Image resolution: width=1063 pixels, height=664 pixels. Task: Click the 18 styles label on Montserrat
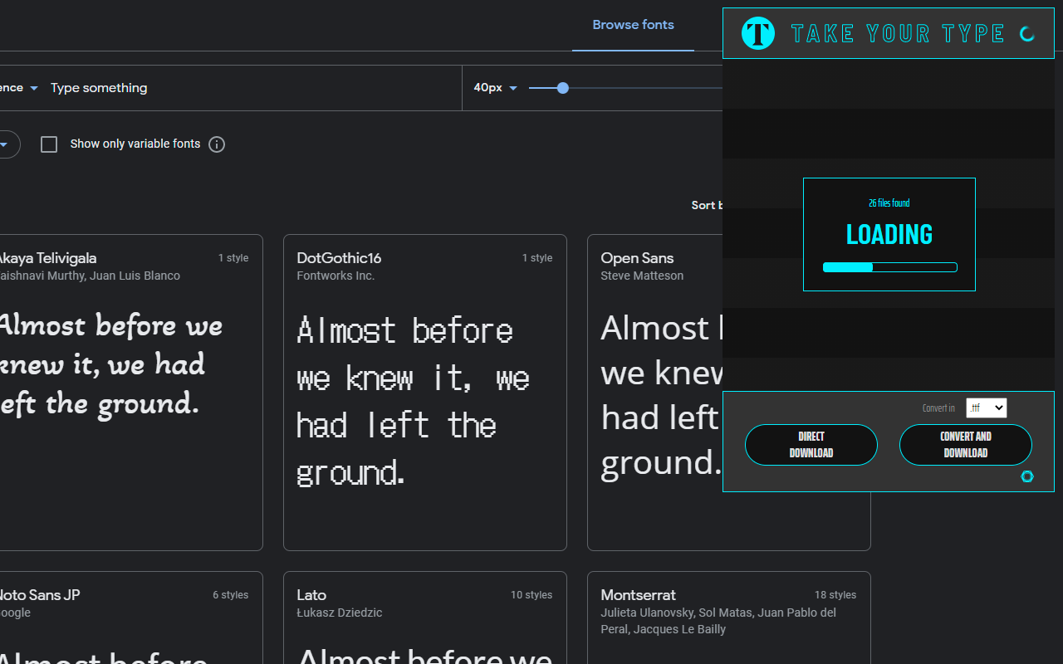tap(835, 595)
